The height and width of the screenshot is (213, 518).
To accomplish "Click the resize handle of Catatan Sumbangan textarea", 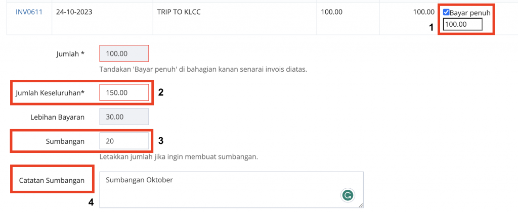I will click(x=361, y=205).
